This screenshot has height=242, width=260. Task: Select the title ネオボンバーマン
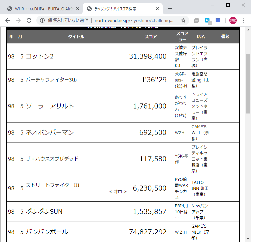50,133
